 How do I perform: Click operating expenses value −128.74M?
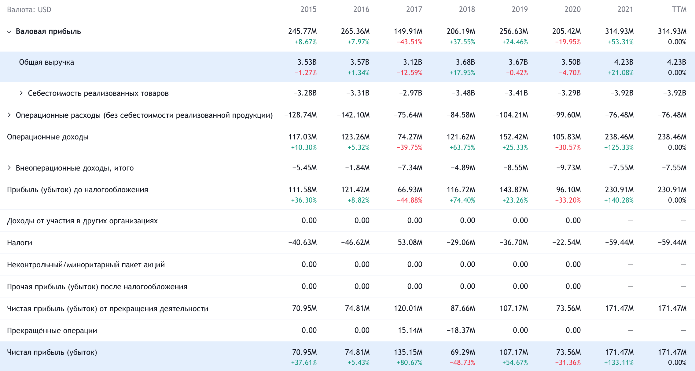point(300,115)
